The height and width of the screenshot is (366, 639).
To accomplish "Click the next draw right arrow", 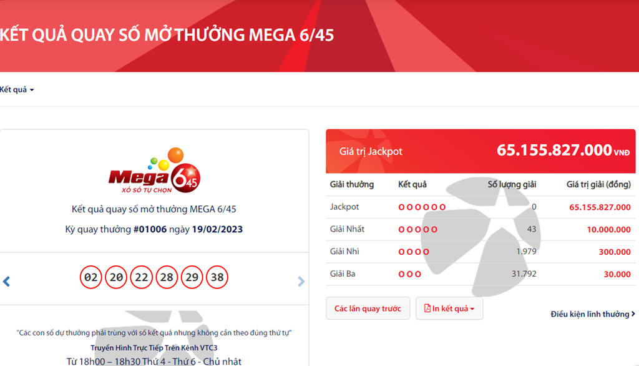I will (x=301, y=281).
